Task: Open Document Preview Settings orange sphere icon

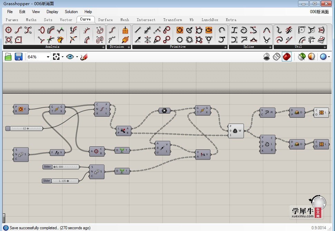Action: [x=312, y=57]
